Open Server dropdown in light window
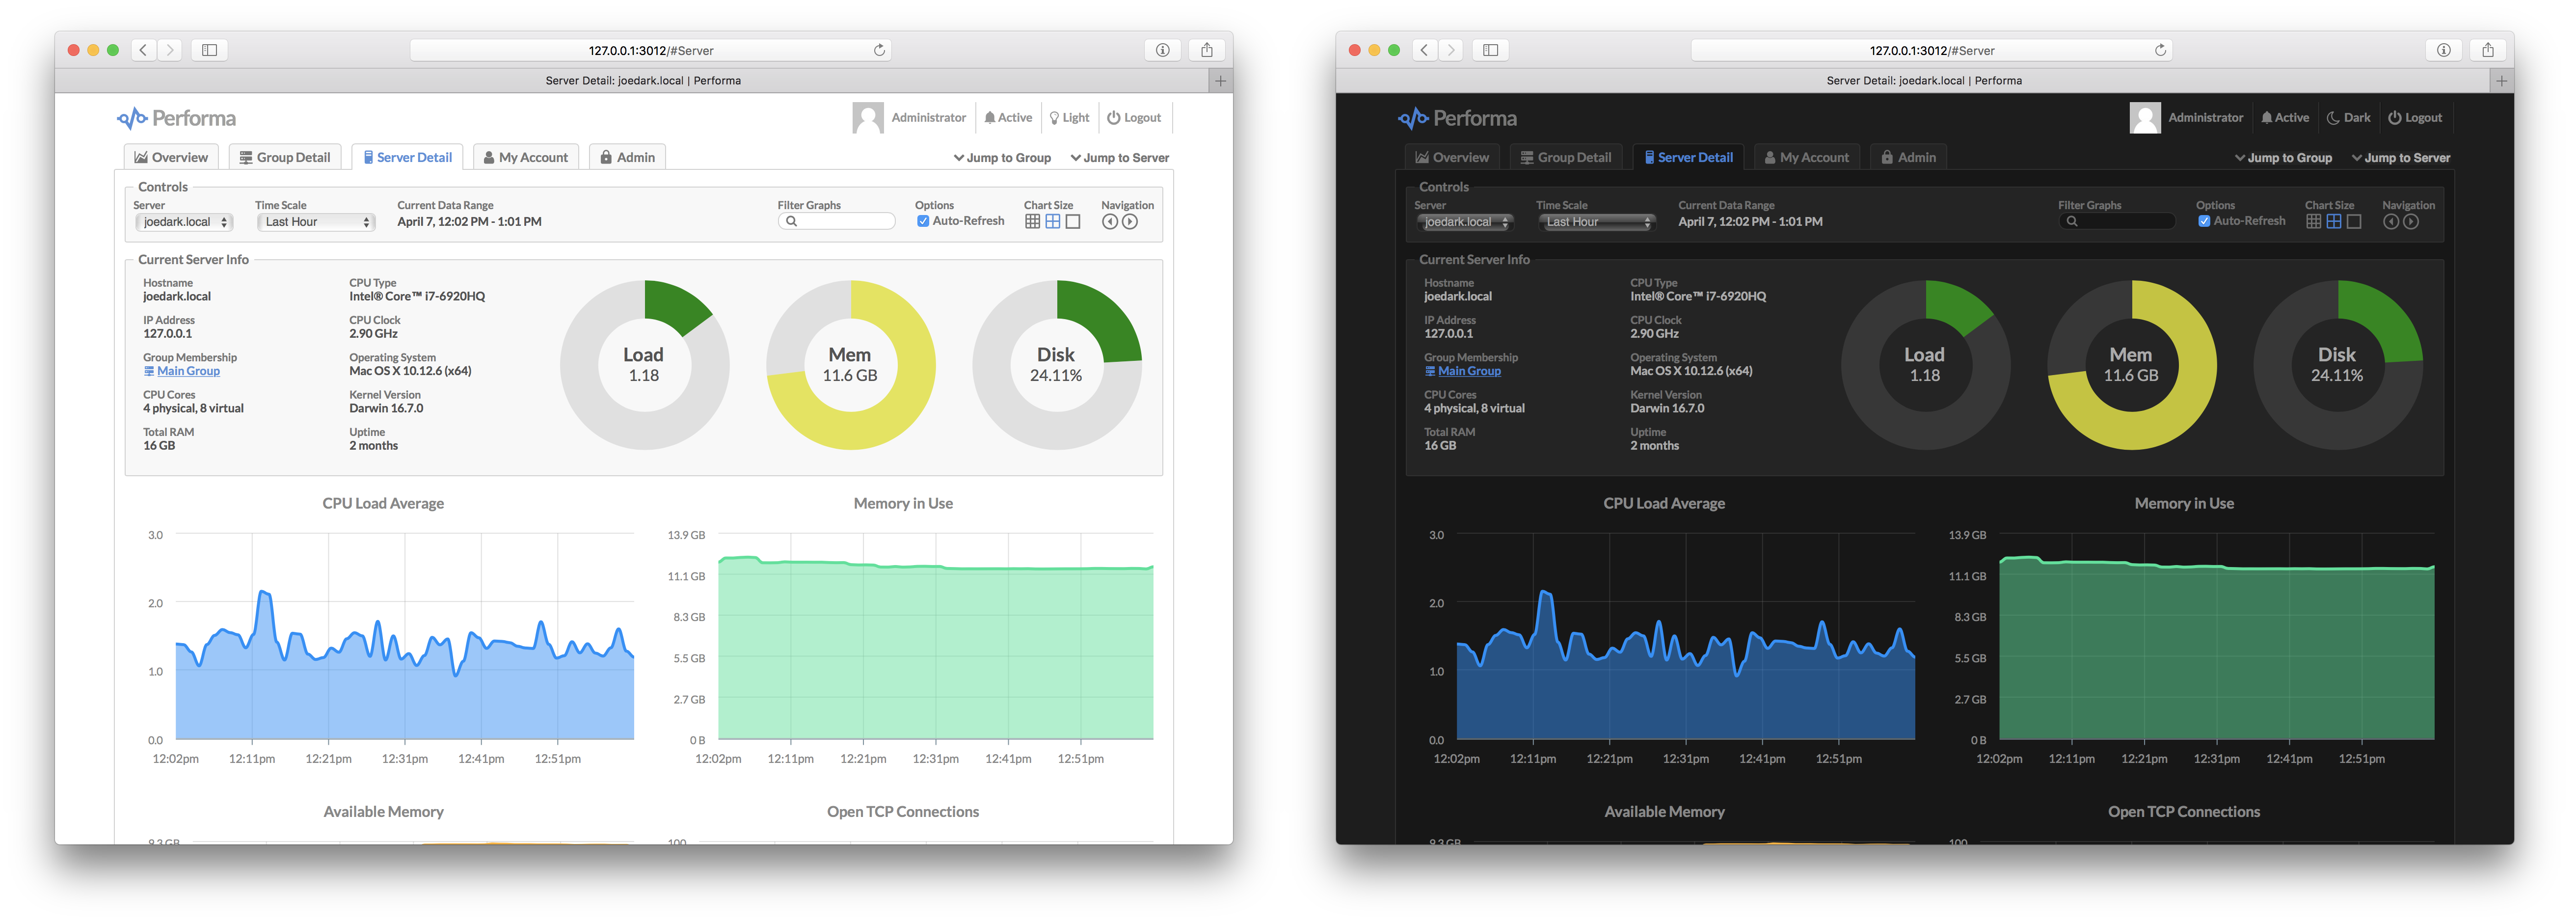 click(x=185, y=222)
